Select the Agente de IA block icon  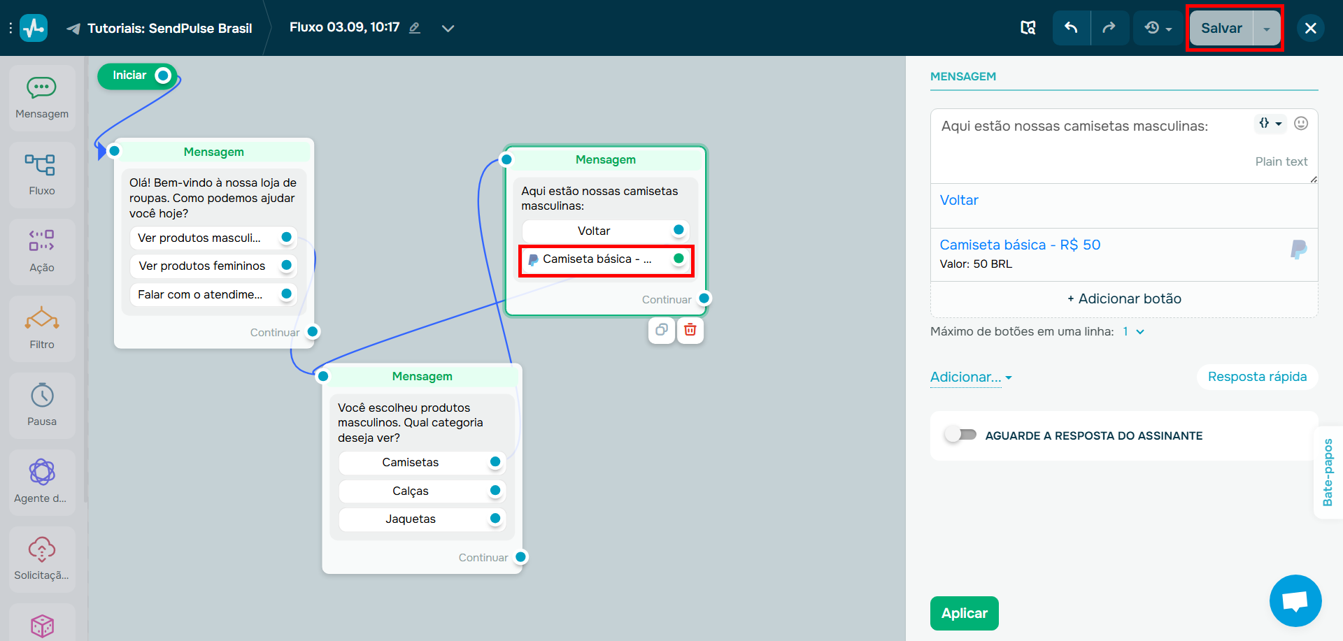[x=42, y=481]
